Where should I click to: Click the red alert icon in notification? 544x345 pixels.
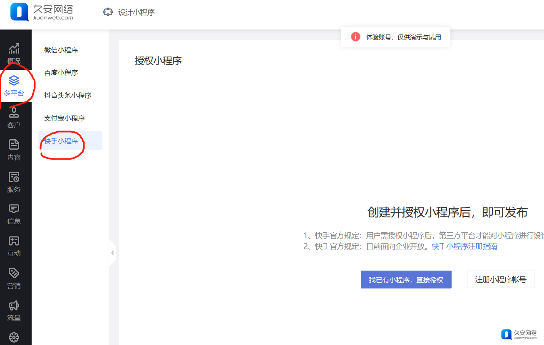point(355,37)
